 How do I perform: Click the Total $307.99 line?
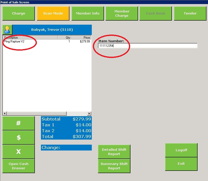pos(66,137)
